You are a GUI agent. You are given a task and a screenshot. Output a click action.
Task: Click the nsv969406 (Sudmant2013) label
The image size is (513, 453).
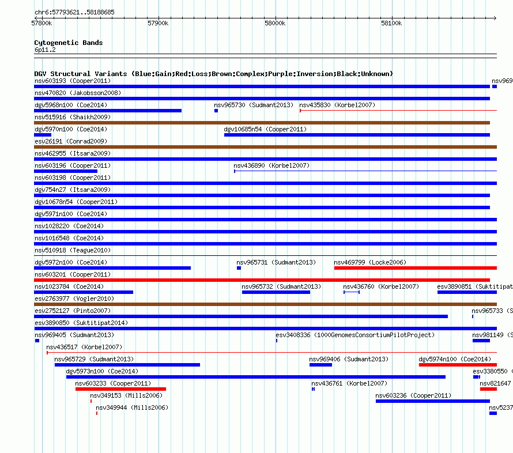(x=349, y=359)
